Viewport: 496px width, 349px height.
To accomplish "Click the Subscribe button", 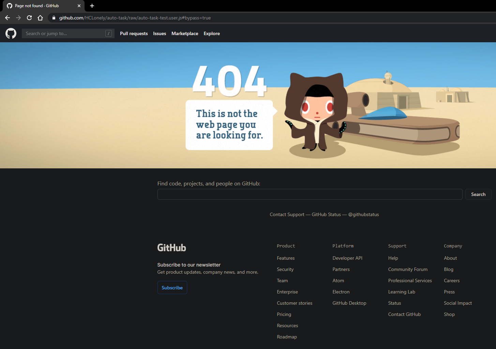I will tap(172, 287).
